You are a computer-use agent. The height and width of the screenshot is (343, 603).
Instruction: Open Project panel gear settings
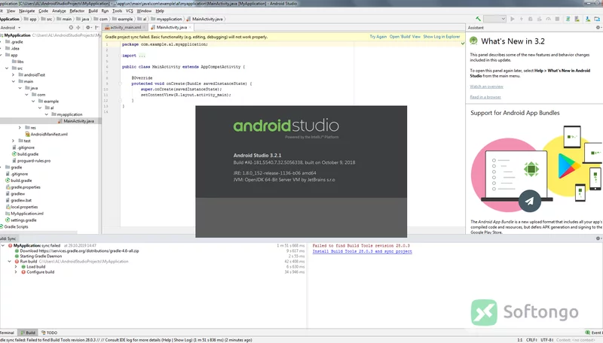pyautogui.click(x=88, y=28)
